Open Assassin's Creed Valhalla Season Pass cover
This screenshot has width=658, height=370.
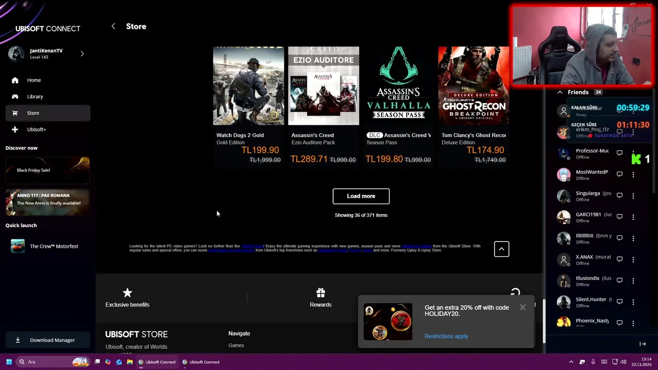click(398, 86)
